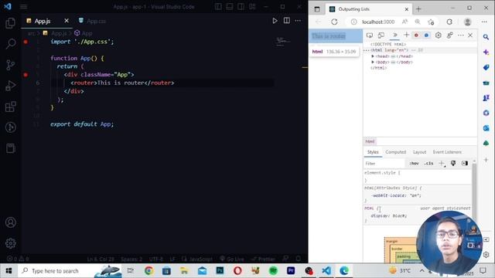Add this page to favorites
The height and width of the screenshot is (278, 495).
click(431, 22)
